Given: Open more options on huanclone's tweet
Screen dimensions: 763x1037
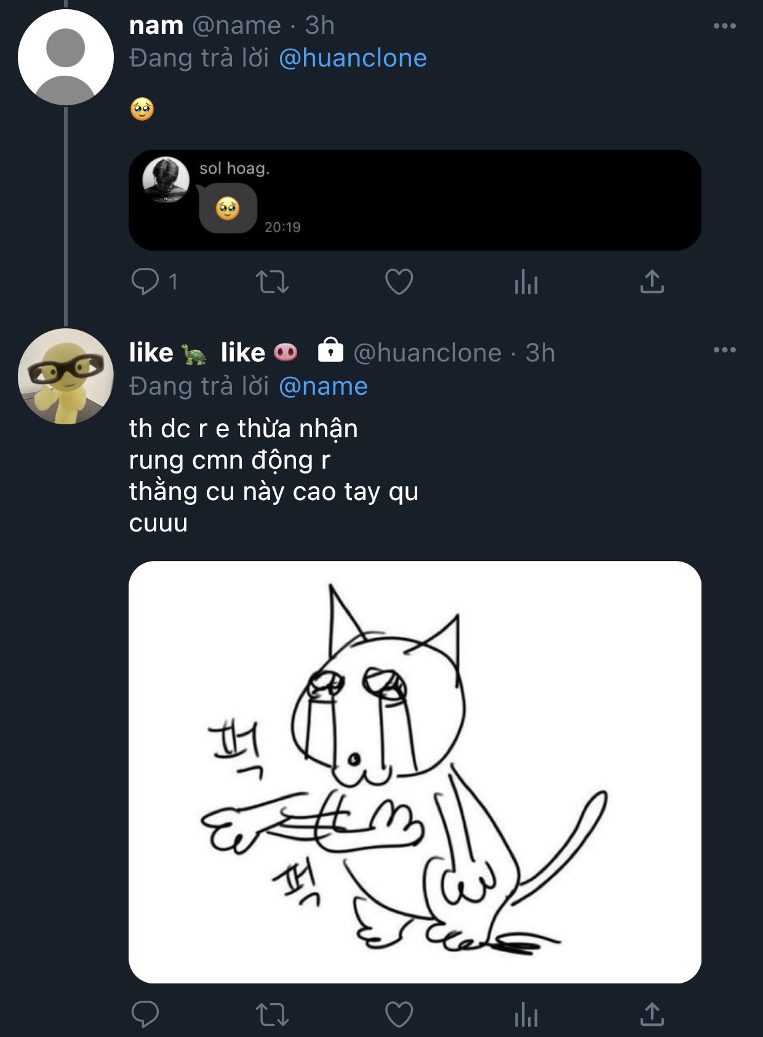Looking at the screenshot, I should point(724,350).
